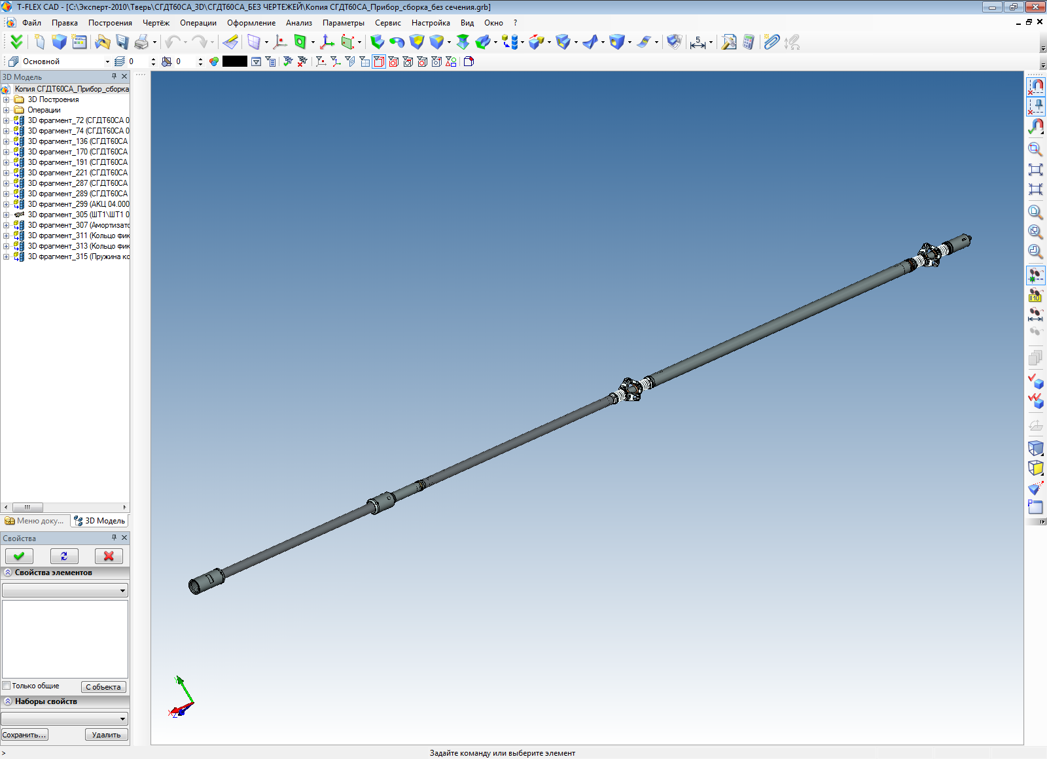Click the 3D node construction icon
1047x759 pixels.
click(280, 42)
